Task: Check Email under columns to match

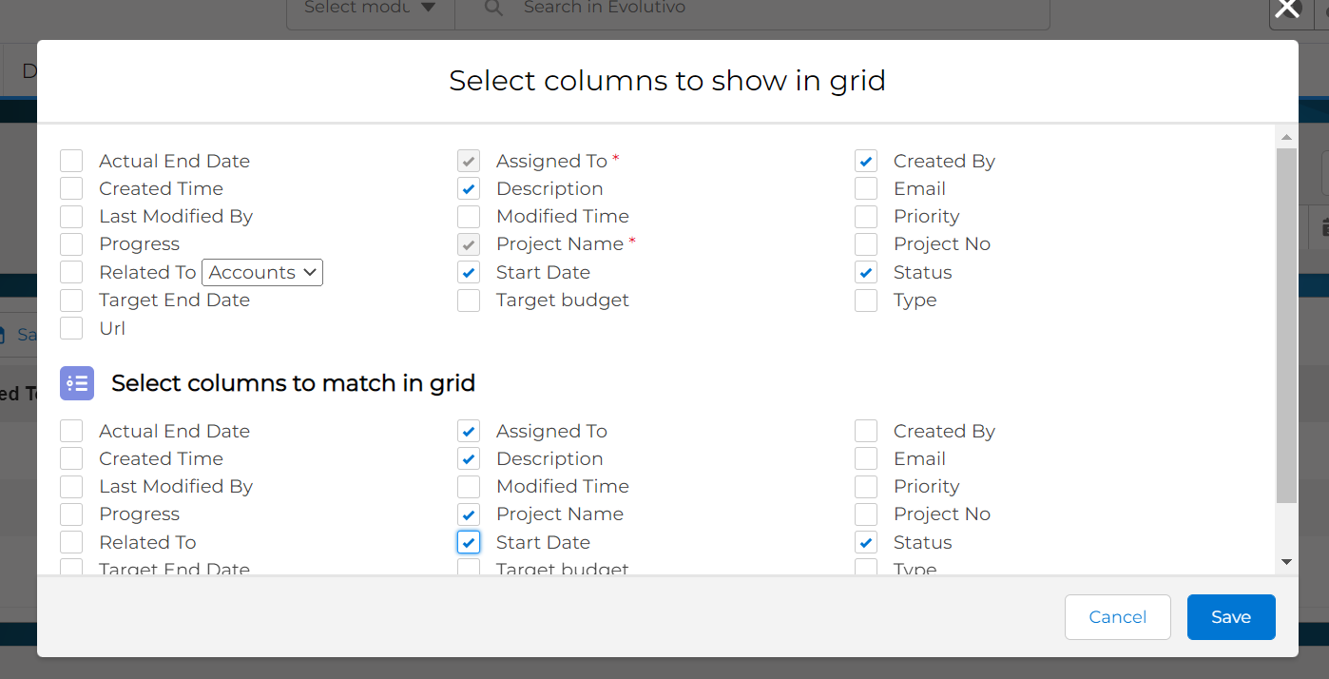Action: [866, 458]
